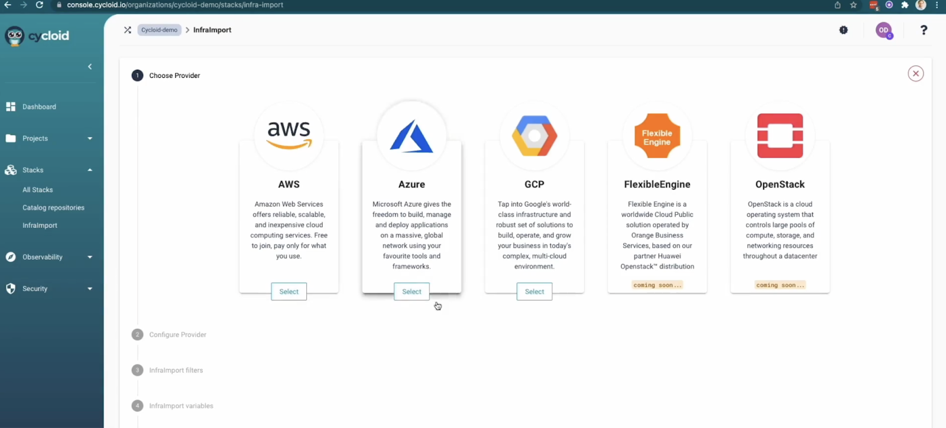Click the Cycloid owl logo
Screen dimensions: 946x428
[15, 36]
